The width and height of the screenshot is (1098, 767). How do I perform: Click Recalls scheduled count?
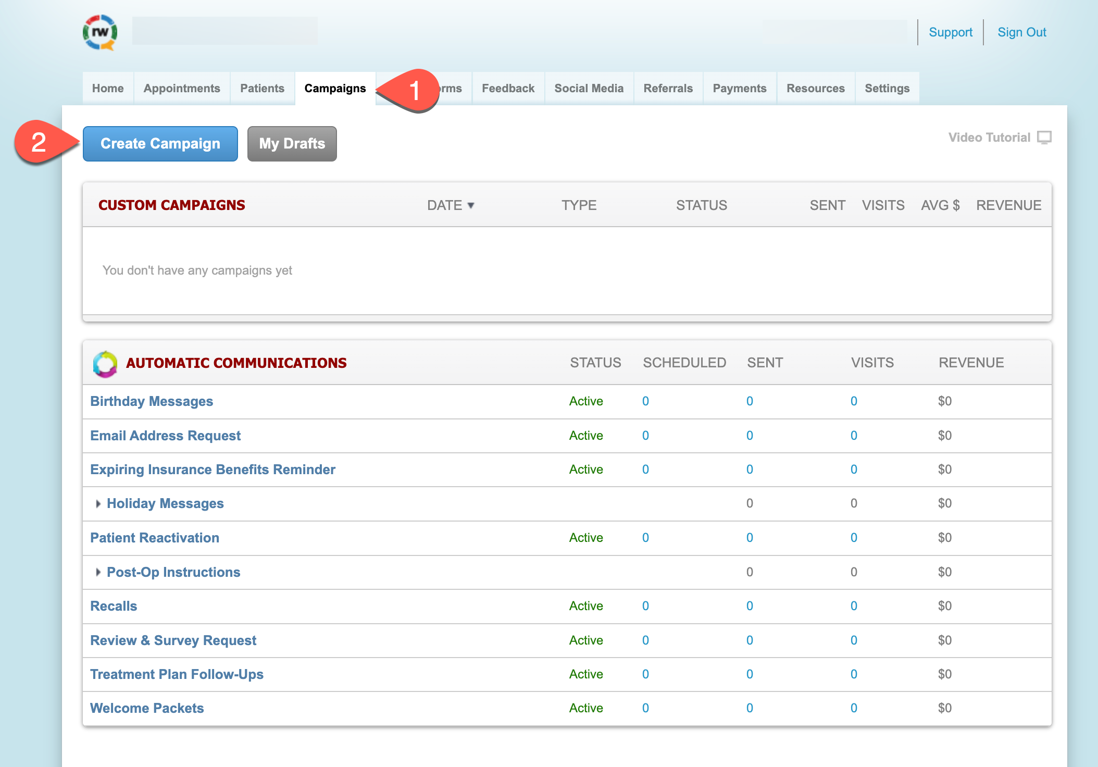pos(645,606)
